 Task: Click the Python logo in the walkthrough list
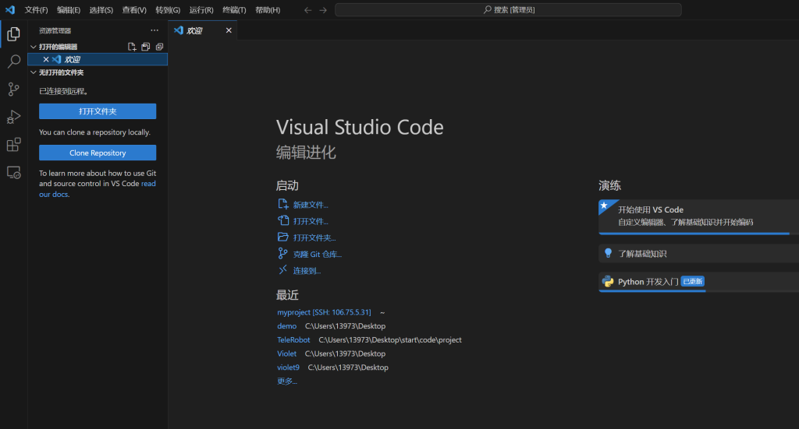tap(608, 282)
